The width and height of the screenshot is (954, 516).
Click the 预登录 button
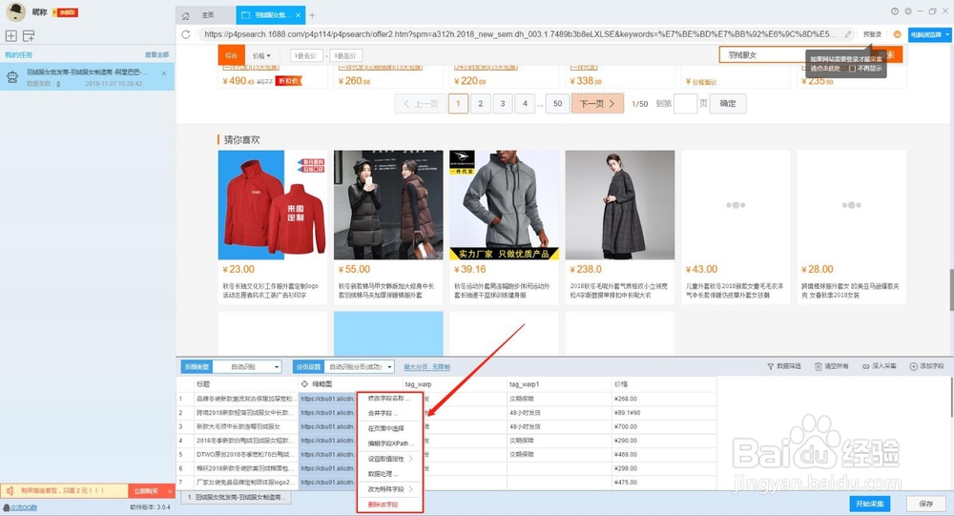872,34
